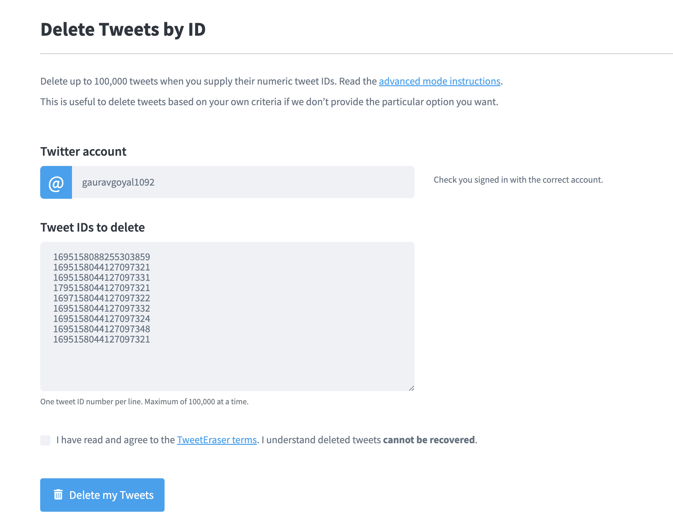This screenshot has width=673, height=532.
Task: Click the line with ID 1695158044127097331
Action: coord(102,278)
